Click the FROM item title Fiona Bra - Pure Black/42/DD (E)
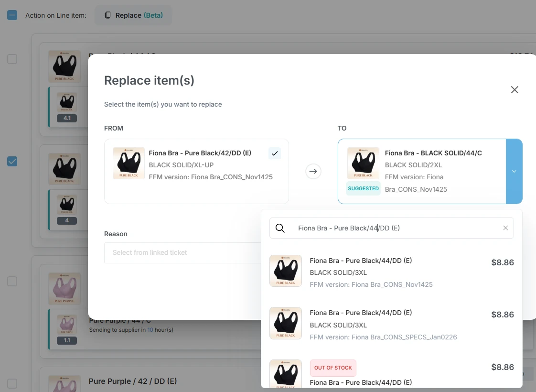Screen dimensions: 536x392 (200, 153)
